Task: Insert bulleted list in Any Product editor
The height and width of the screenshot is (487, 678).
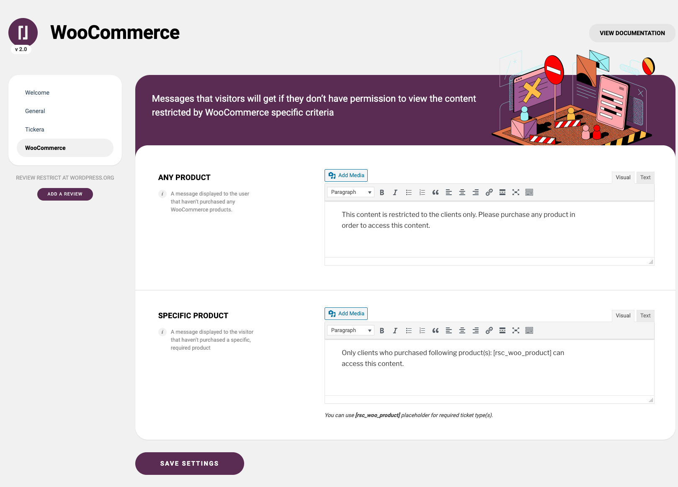Action: [x=409, y=192]
